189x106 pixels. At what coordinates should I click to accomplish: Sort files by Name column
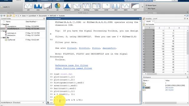8,21
